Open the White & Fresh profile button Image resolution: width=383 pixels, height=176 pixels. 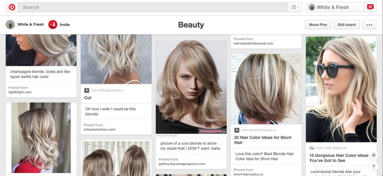coord(335,7)
